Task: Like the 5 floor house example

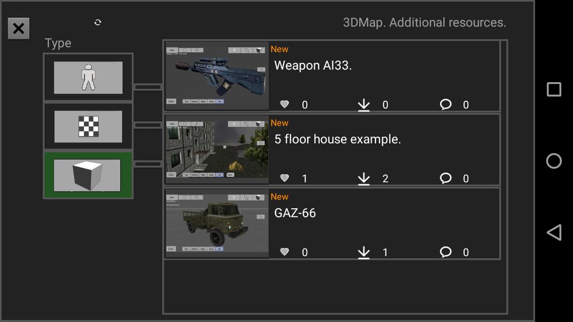Action: [x=284, y=178]
